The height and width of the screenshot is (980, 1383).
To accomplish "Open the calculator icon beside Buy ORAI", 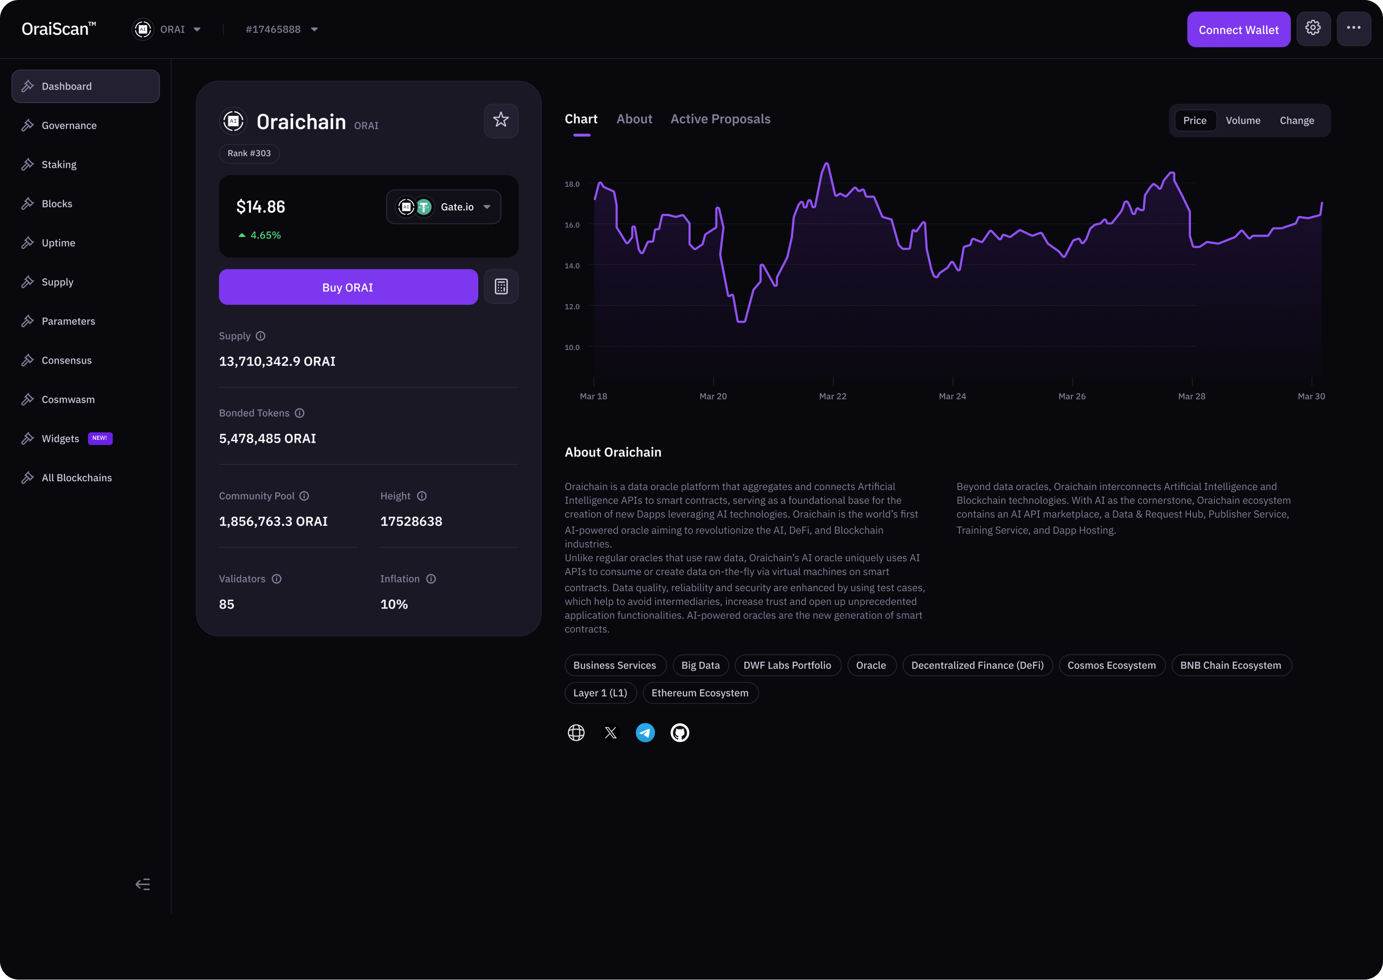I will click(x=501, y=287).
